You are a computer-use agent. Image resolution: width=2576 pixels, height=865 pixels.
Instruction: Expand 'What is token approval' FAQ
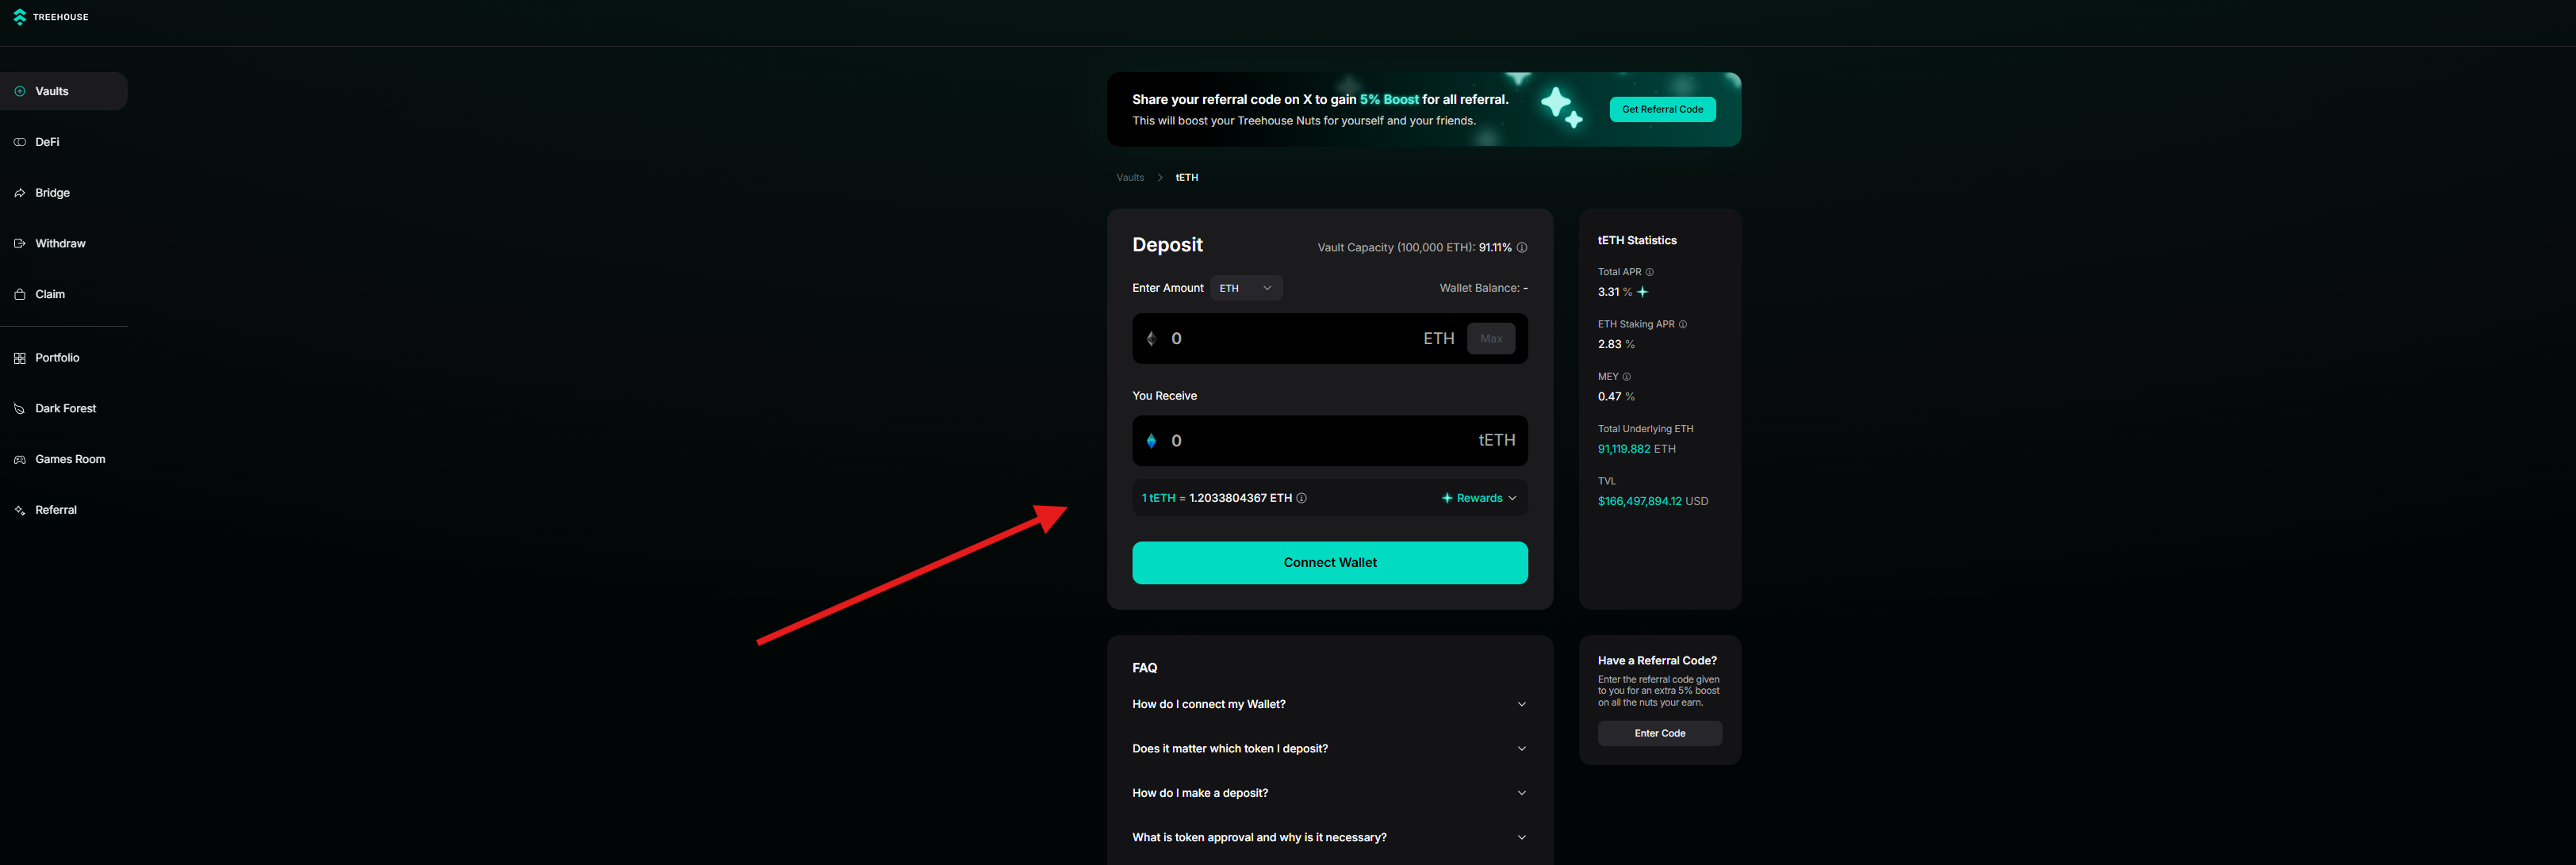tap(1329, 838)
